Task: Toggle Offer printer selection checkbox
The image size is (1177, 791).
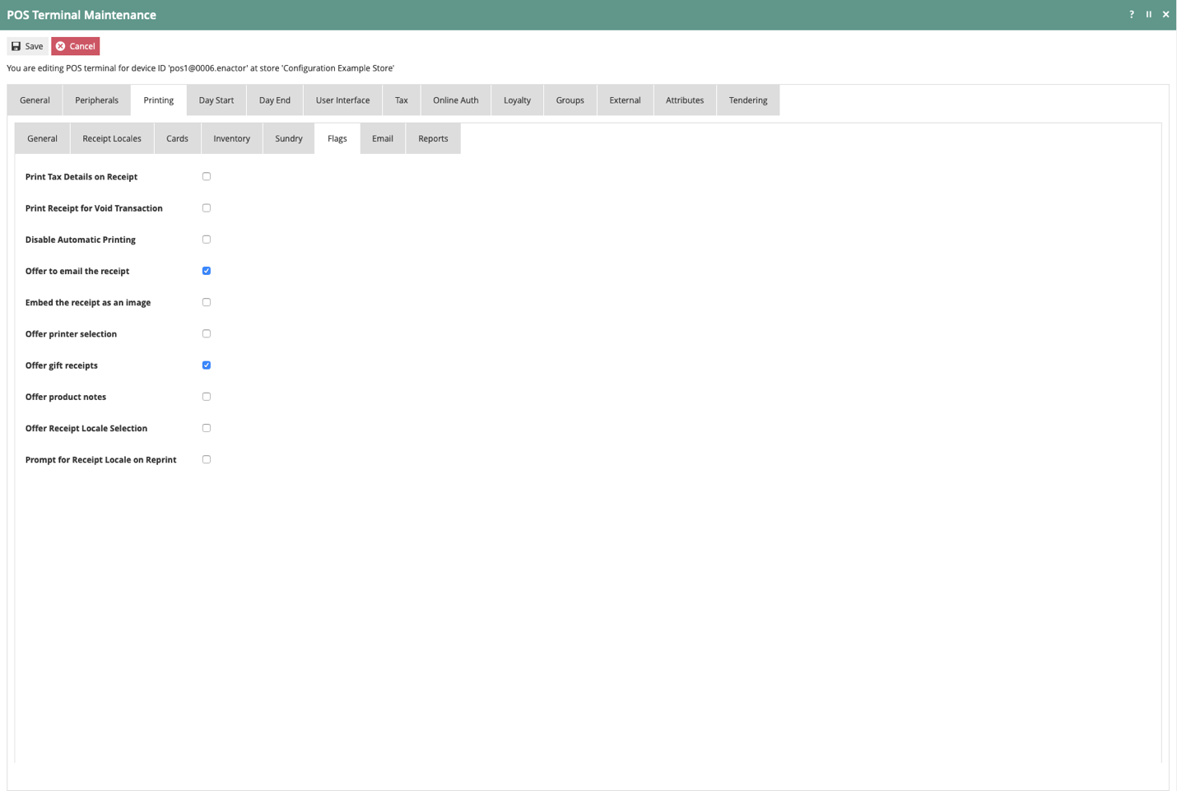Action: click(207, 333)
